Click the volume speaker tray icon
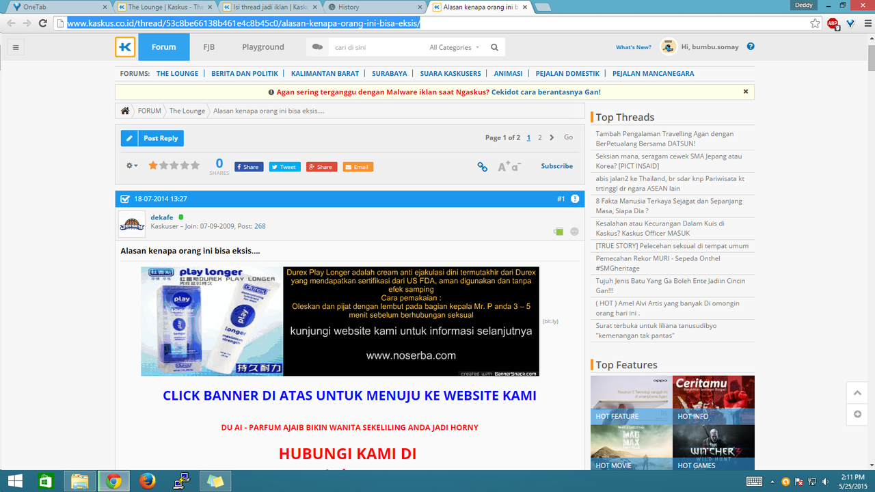 click(826, 481)
